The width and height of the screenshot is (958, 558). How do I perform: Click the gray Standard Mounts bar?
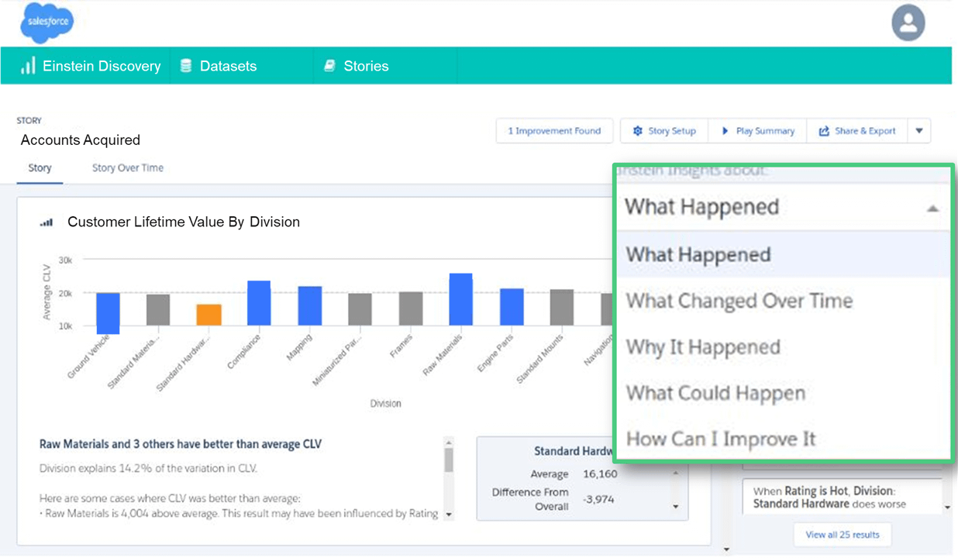pyautogui.click(x=562, y=308)
